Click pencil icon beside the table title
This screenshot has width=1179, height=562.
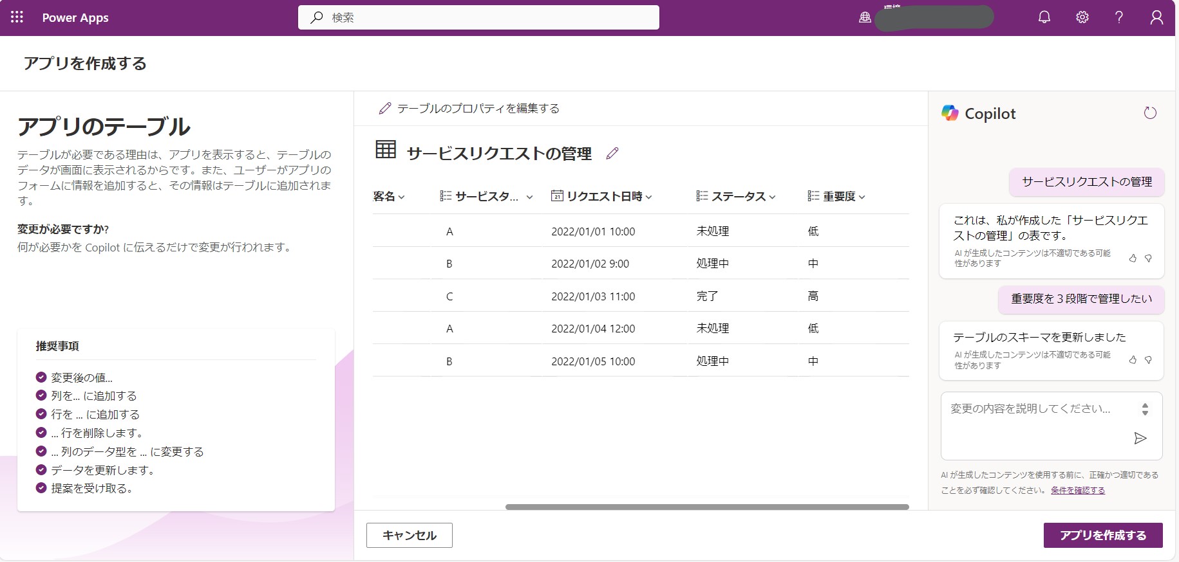click(x=612, y=153)
